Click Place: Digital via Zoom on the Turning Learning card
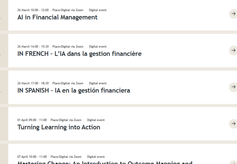Image resolution: width=237 pixels, height=164 pixels. 66,120
